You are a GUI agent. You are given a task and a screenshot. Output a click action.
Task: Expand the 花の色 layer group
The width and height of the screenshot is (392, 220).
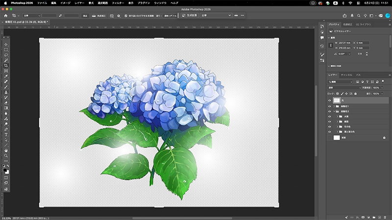tap(337, 127)
